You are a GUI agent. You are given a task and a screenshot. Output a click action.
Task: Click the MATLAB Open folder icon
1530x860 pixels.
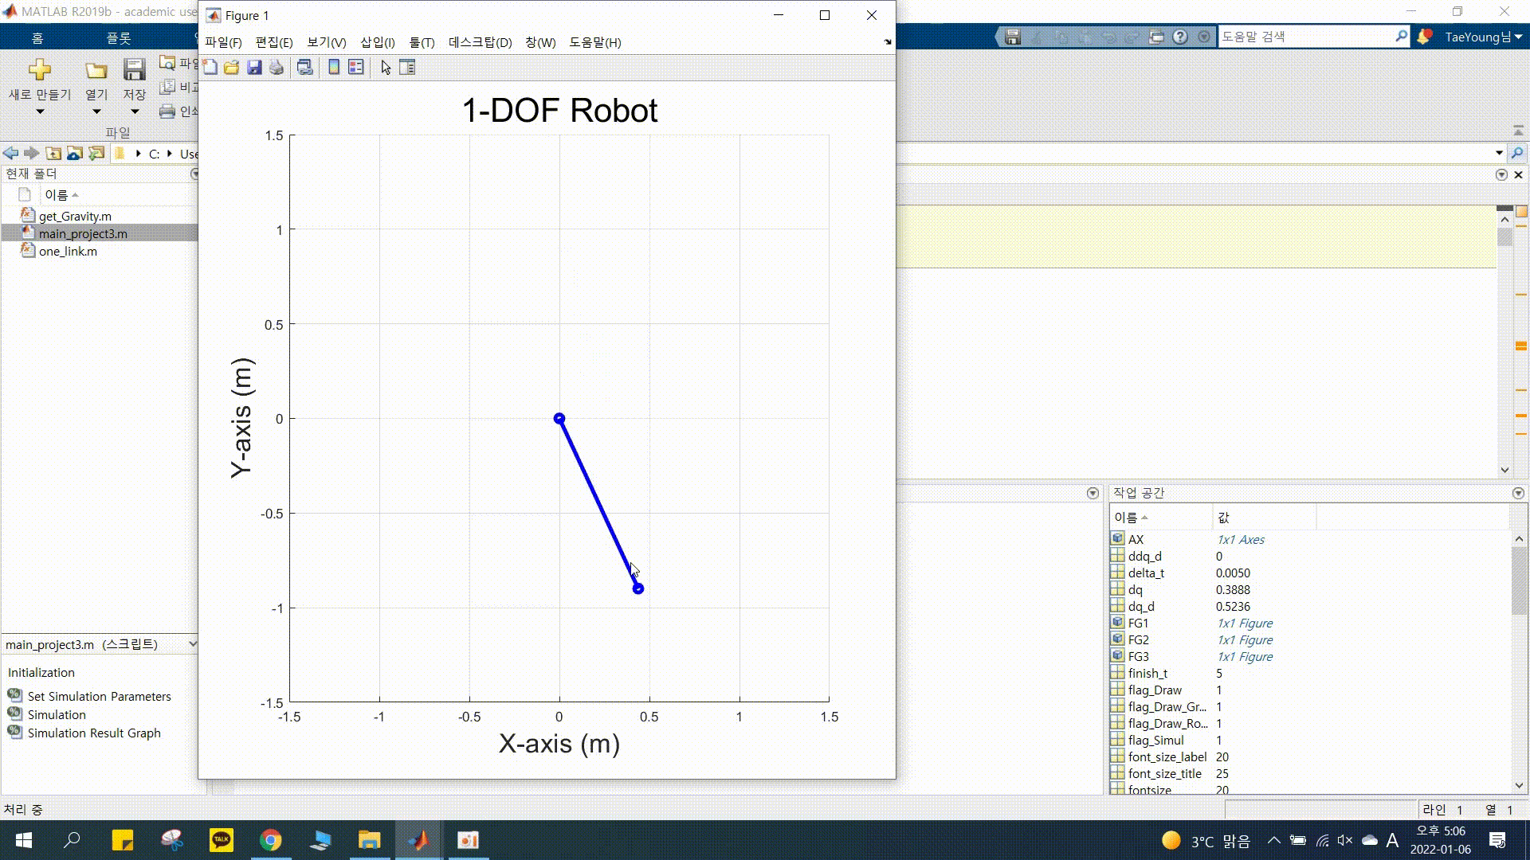pyautogui.click(x=96, y=71)
